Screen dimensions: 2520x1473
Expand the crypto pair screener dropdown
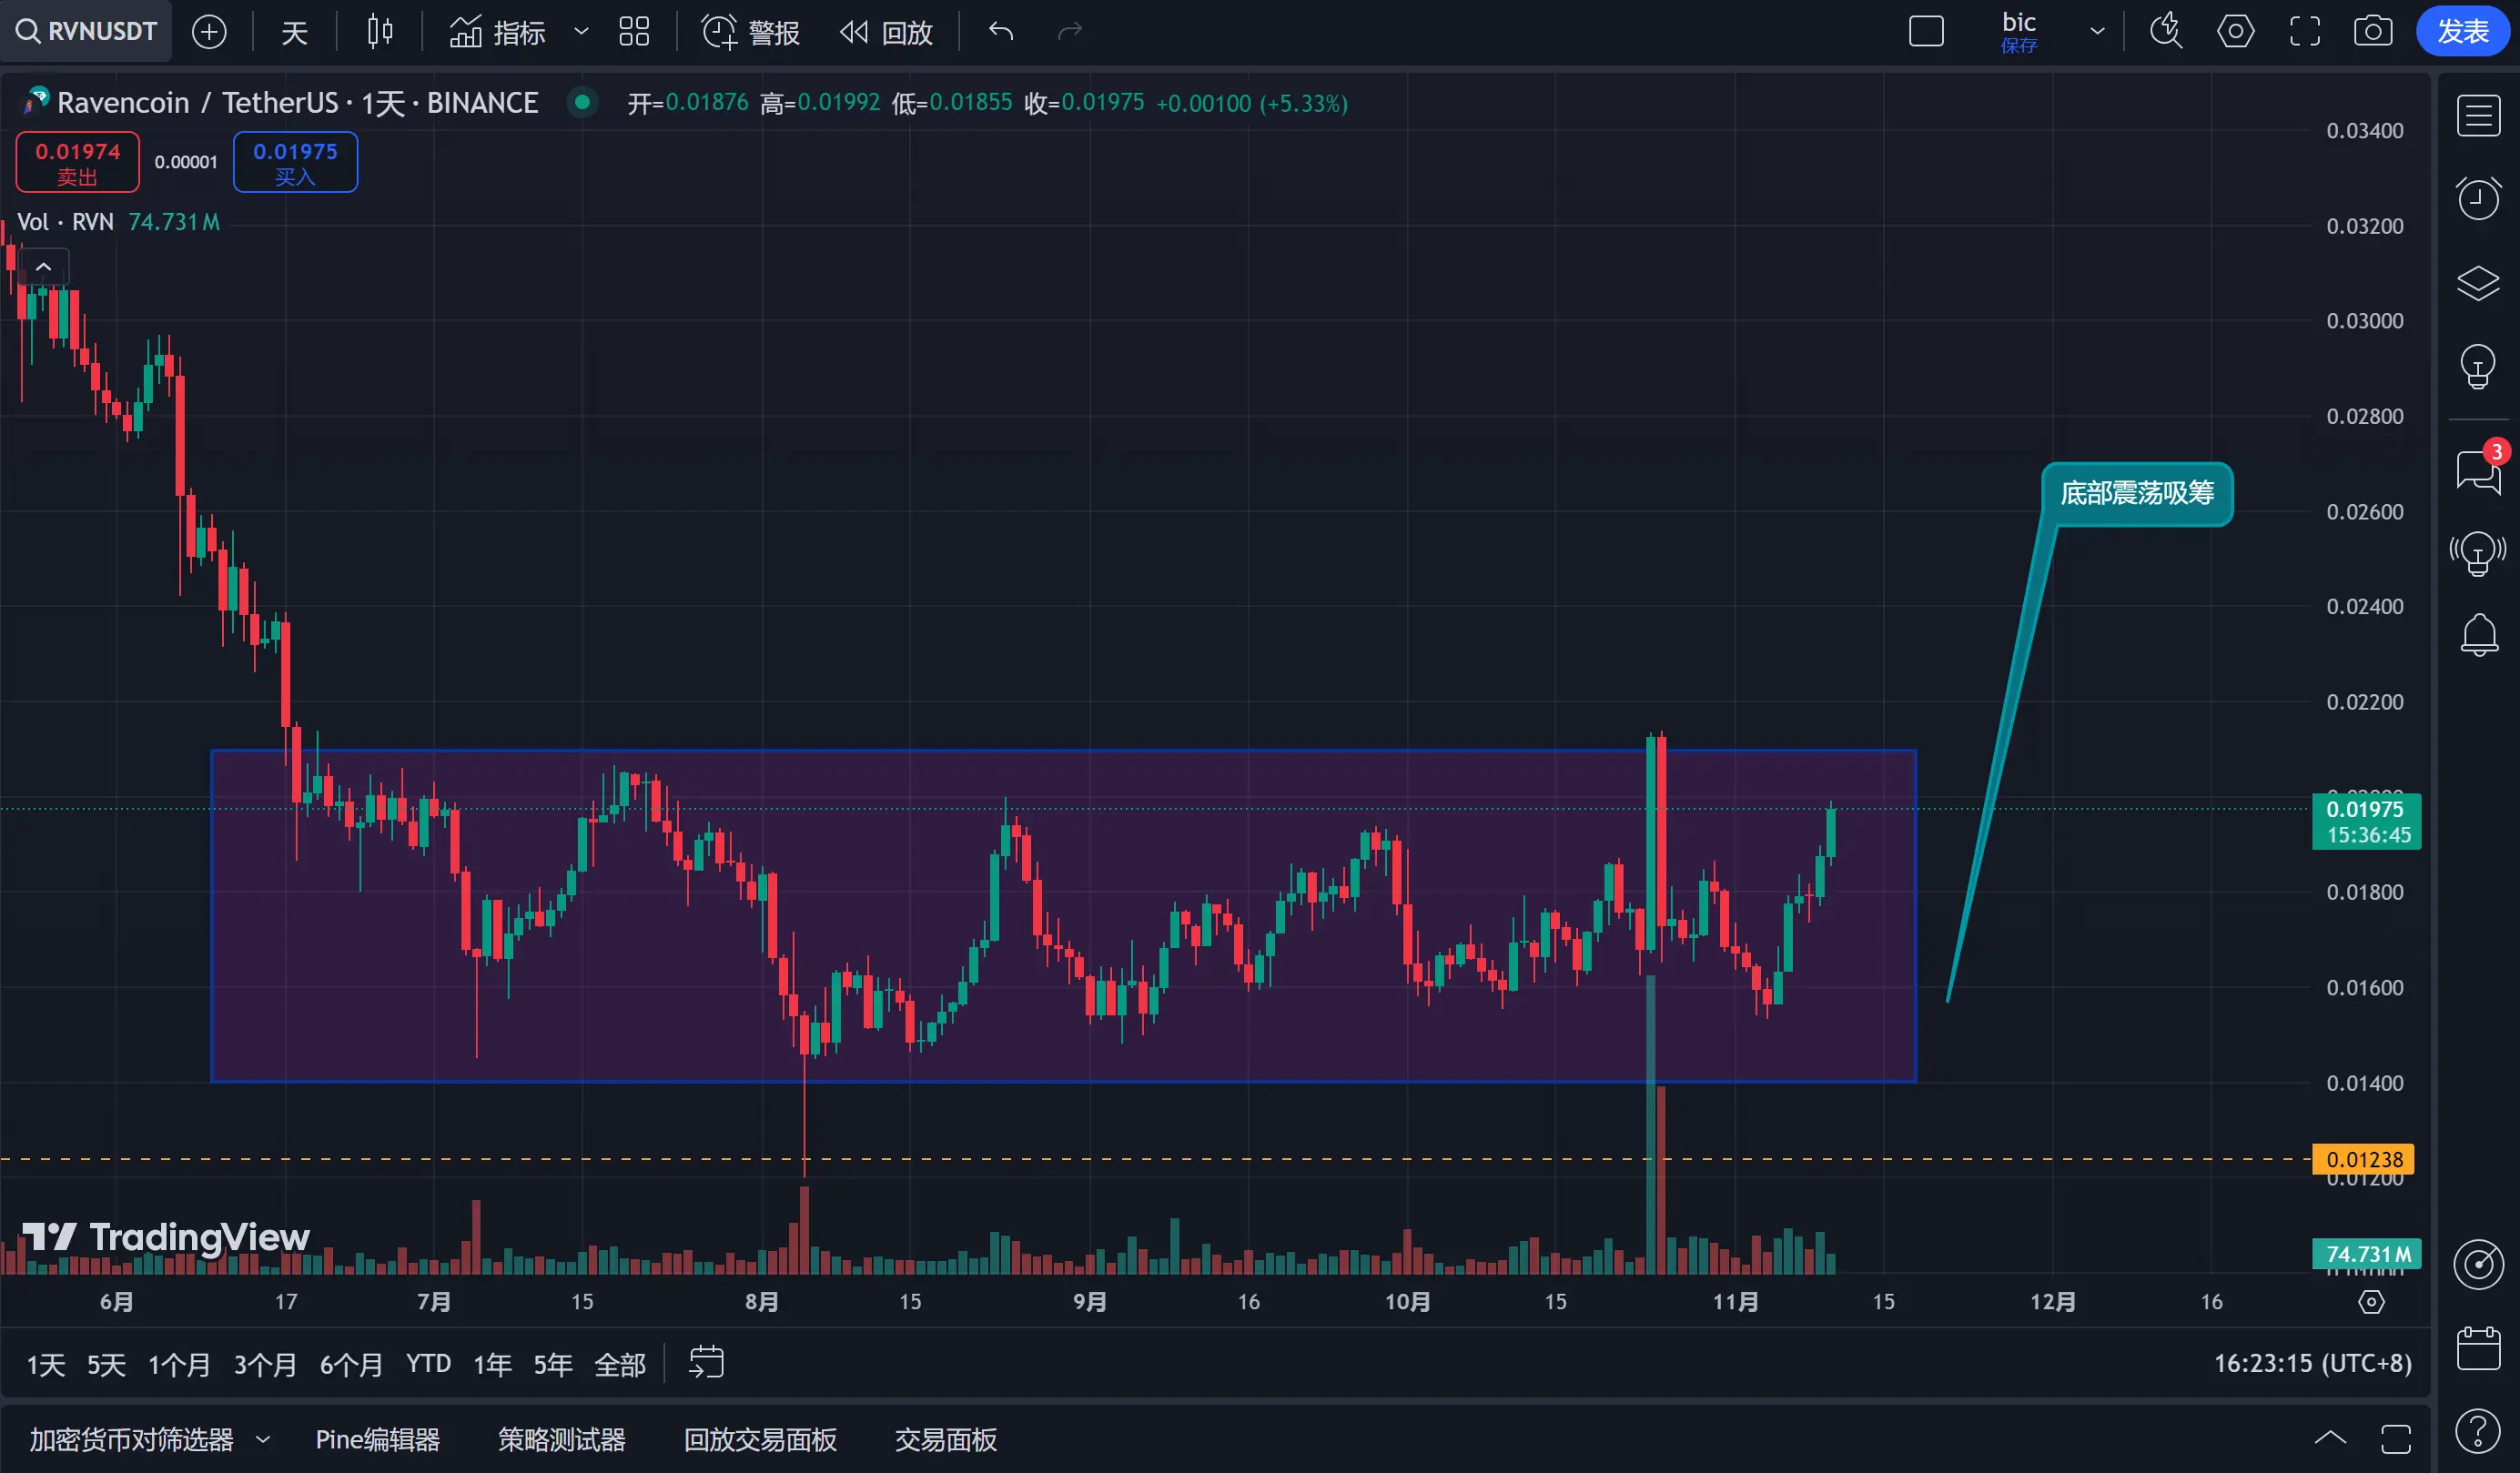tap(263, 1439)
